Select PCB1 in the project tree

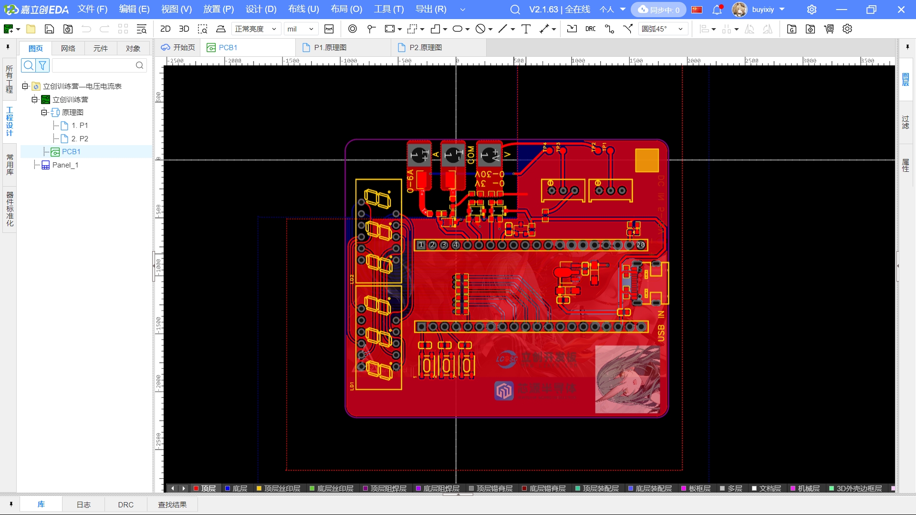tap(71, 151)
